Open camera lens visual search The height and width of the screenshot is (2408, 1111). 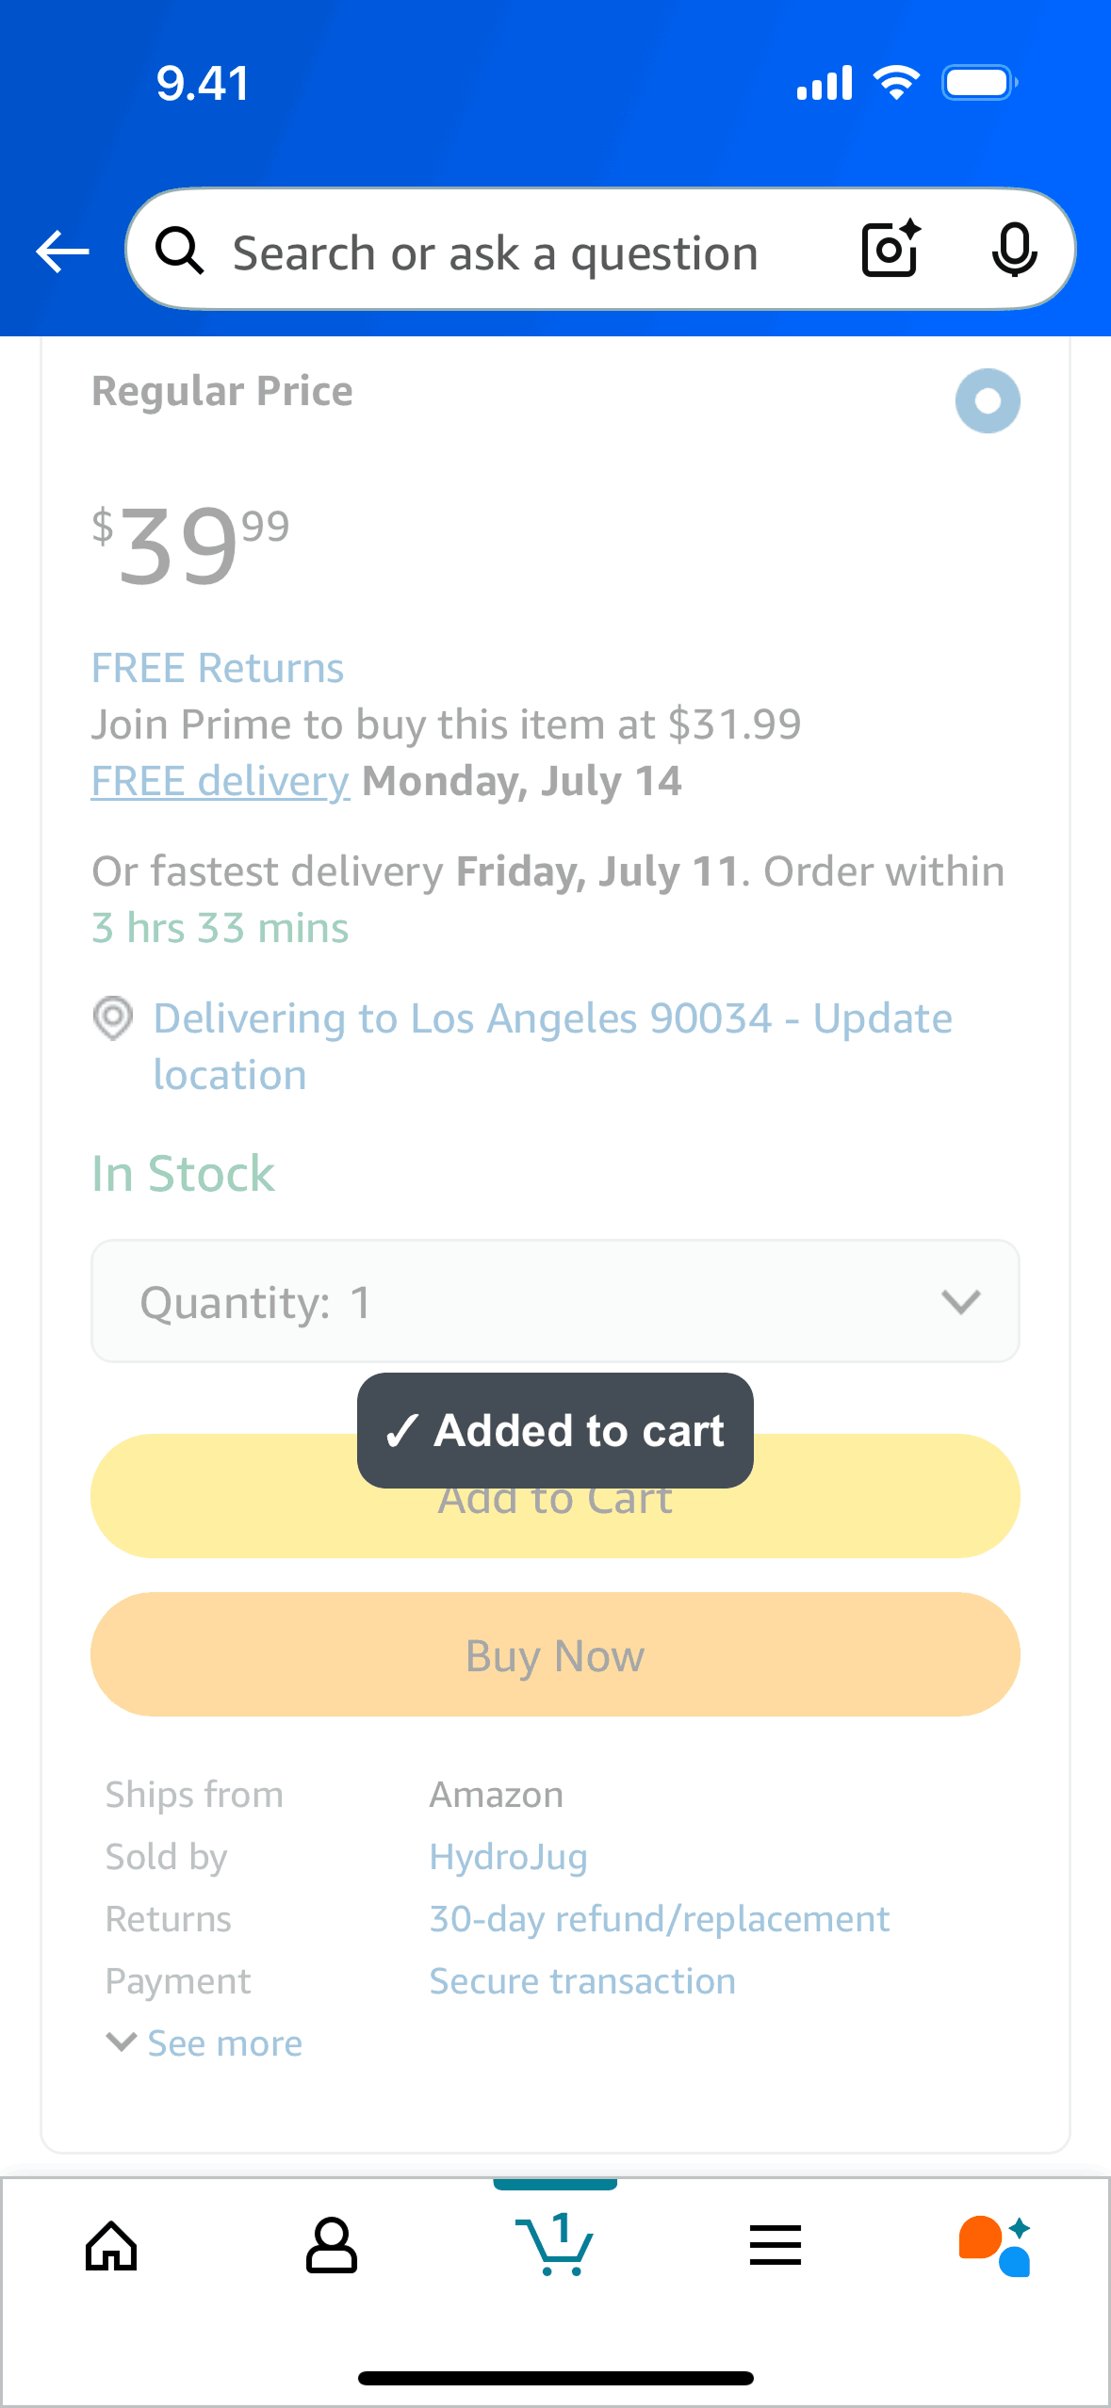(890, 250)
